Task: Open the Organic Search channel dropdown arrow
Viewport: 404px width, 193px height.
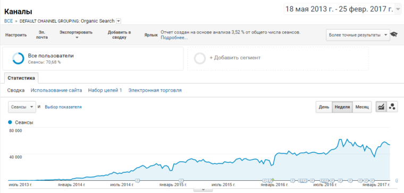Action: pos(118,21)
